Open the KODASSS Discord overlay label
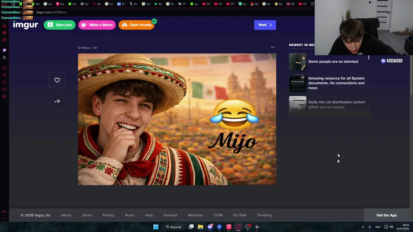Image resolution: width=413 pixels, height=232 pixels. (x=392, y=61)
